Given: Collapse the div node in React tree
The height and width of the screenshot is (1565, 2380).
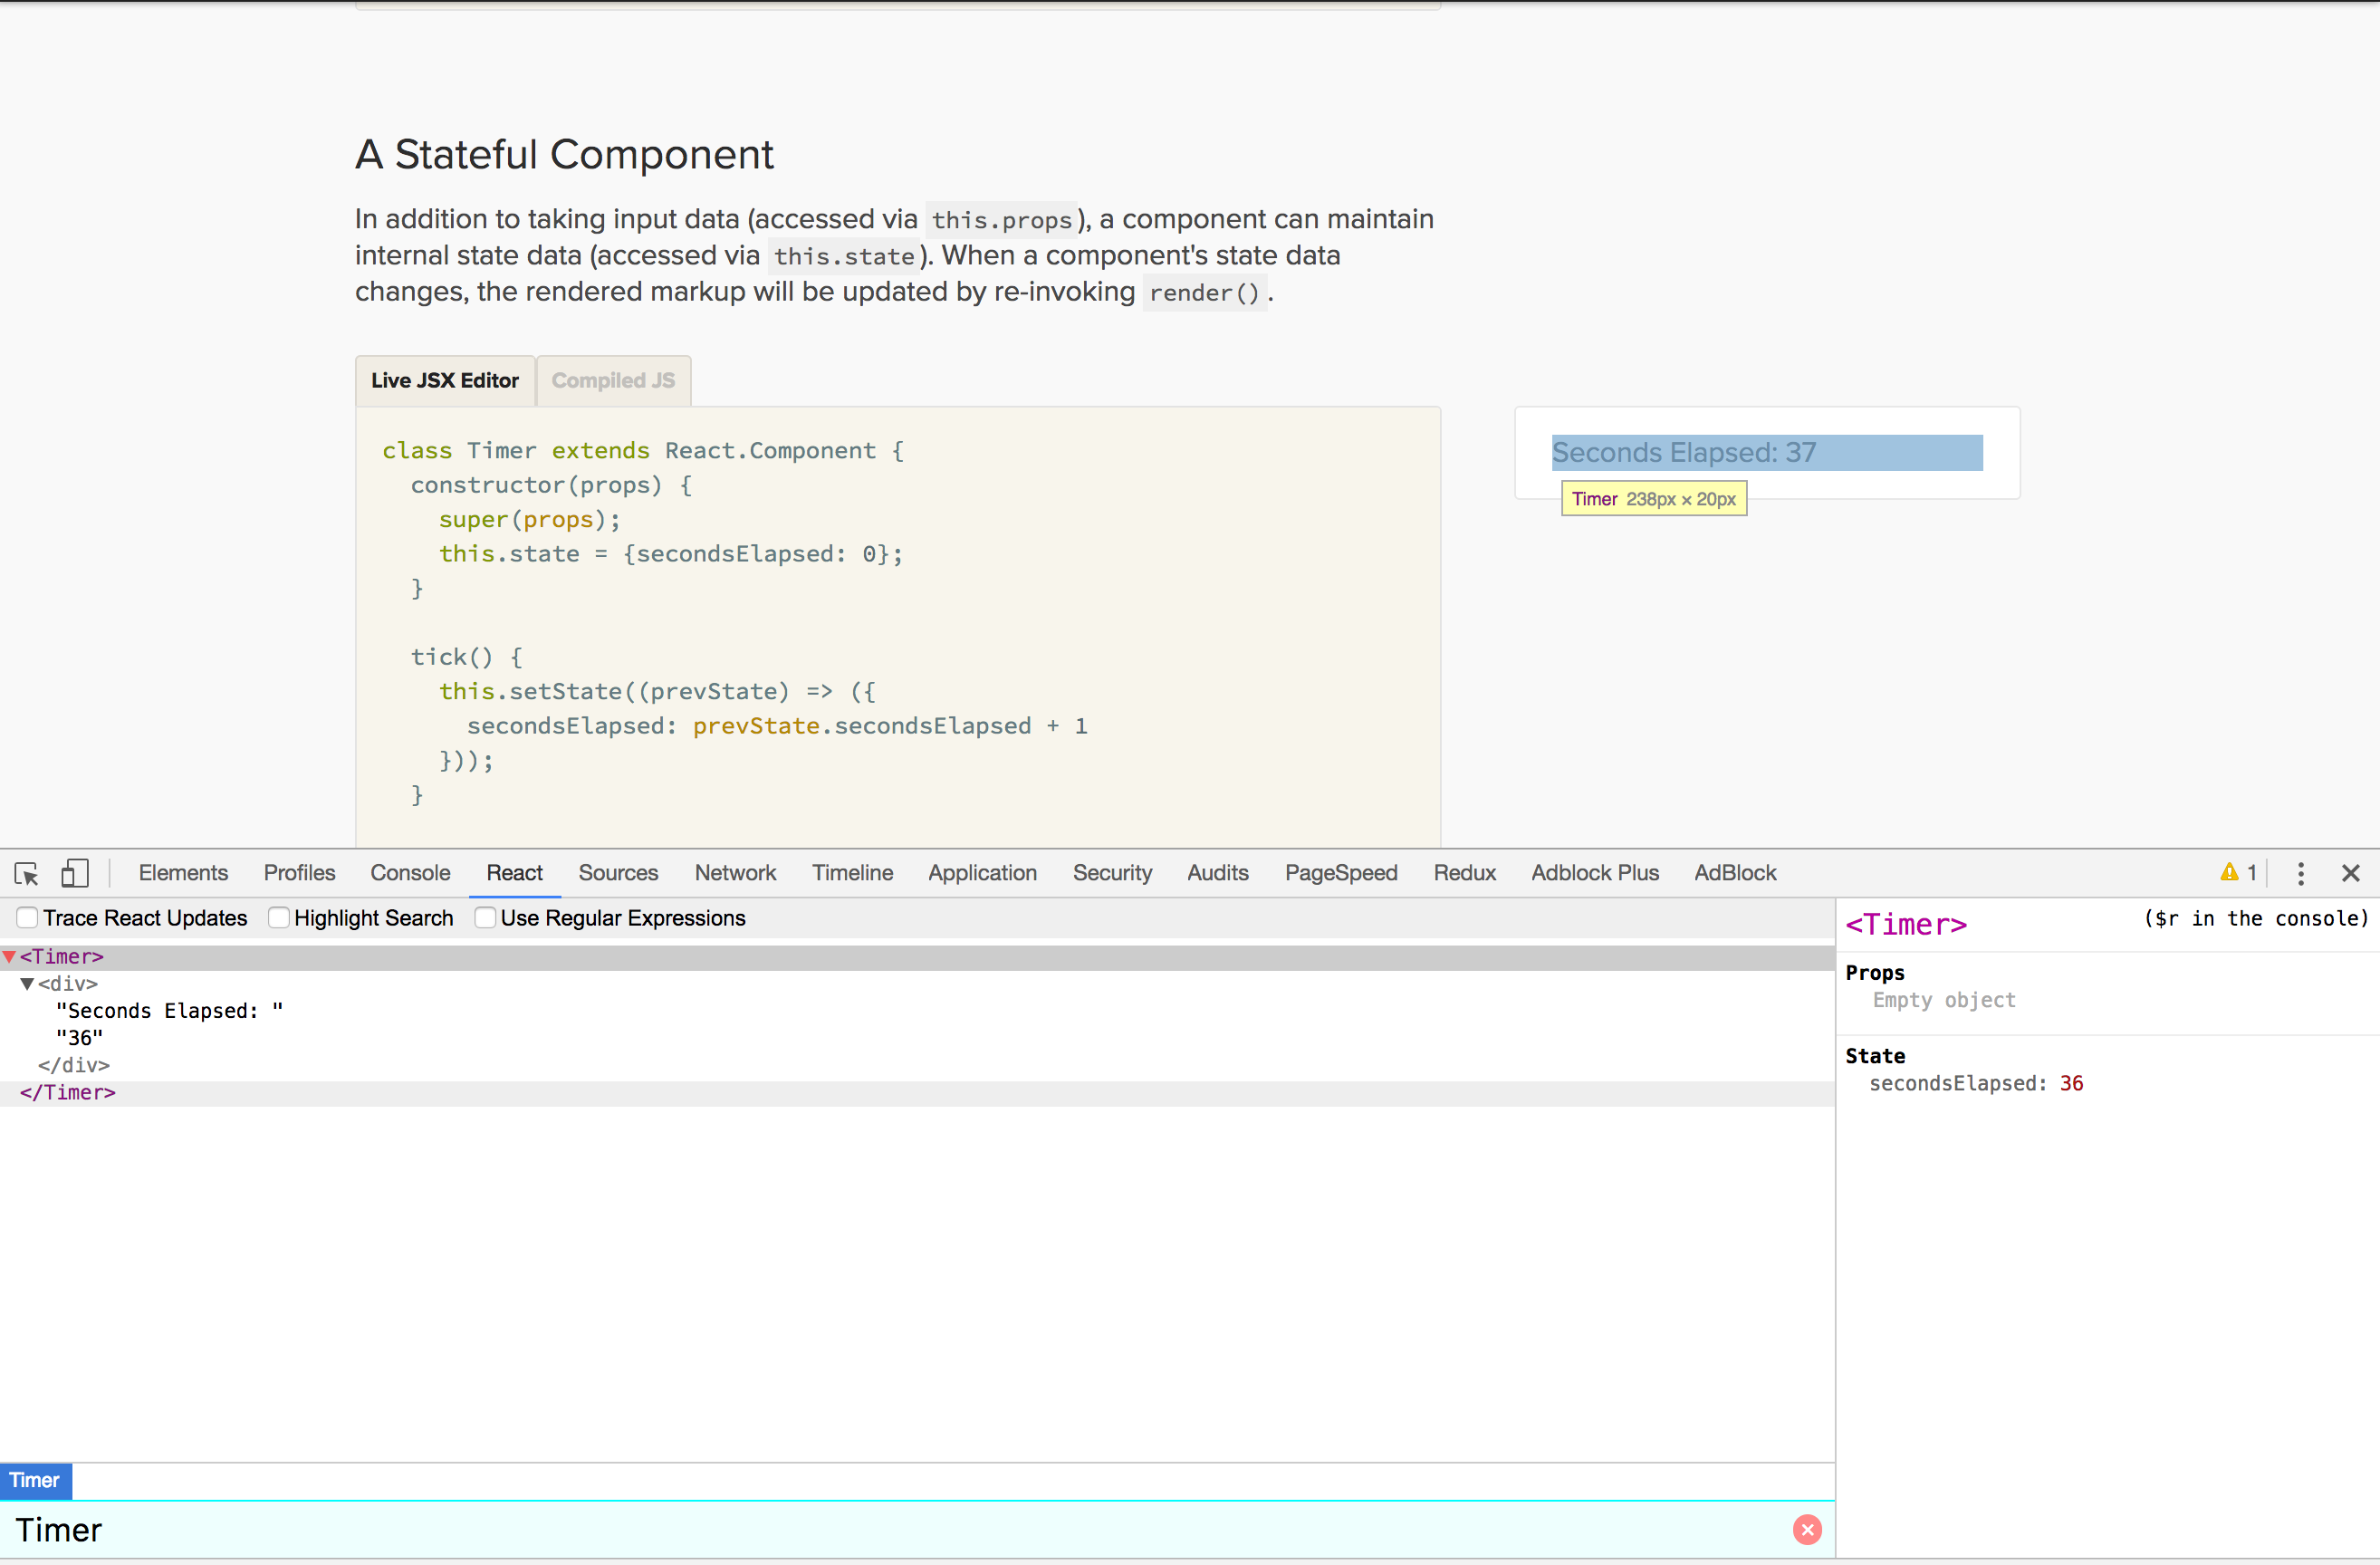Looking at the screenshot, I should click(x=28, y=984).
